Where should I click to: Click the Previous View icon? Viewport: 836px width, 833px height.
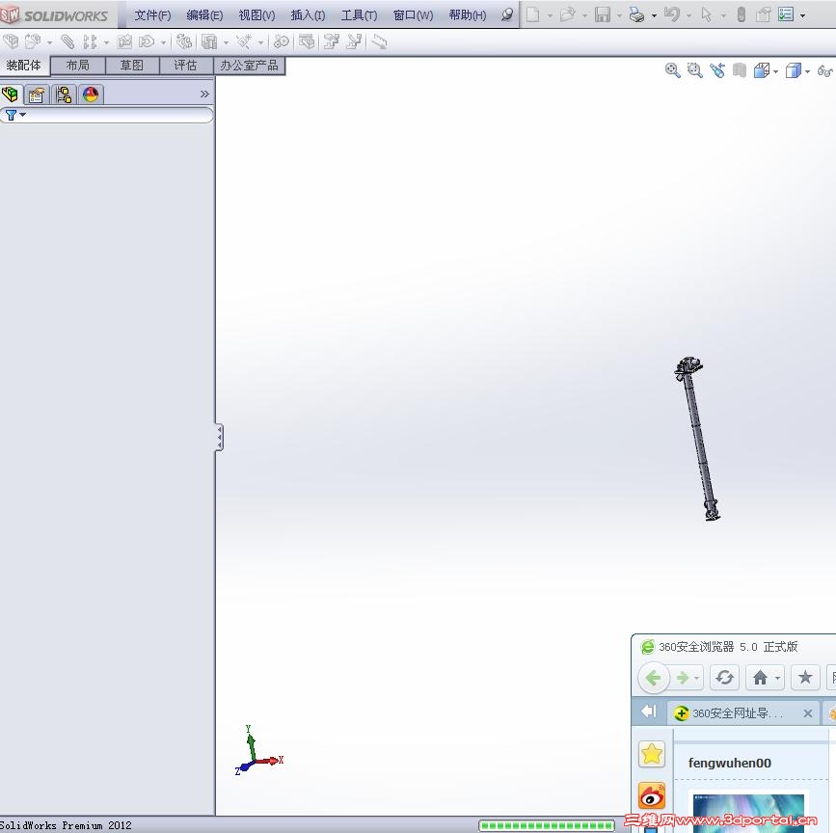(717, 70)
